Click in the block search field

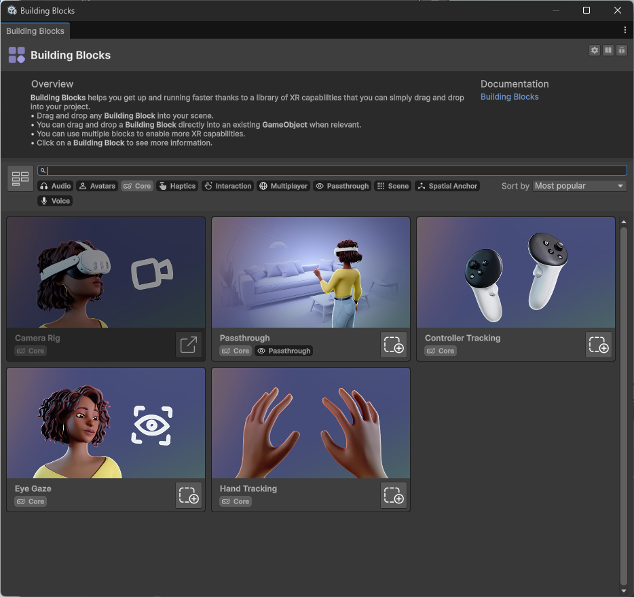click(333, 170)
